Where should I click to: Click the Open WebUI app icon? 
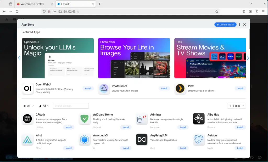coord(27,89)
